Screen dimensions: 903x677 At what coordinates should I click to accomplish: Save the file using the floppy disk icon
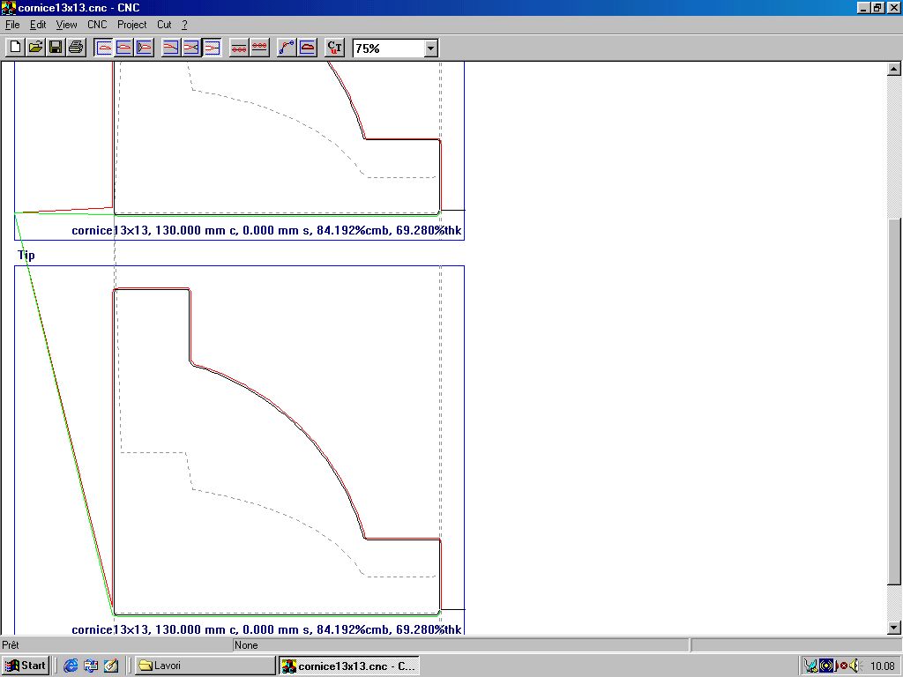click(56, 48)
